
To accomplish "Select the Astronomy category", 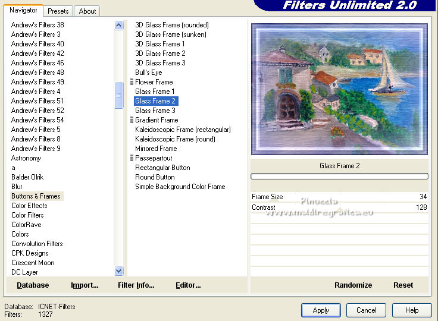I will coord(26,158).
